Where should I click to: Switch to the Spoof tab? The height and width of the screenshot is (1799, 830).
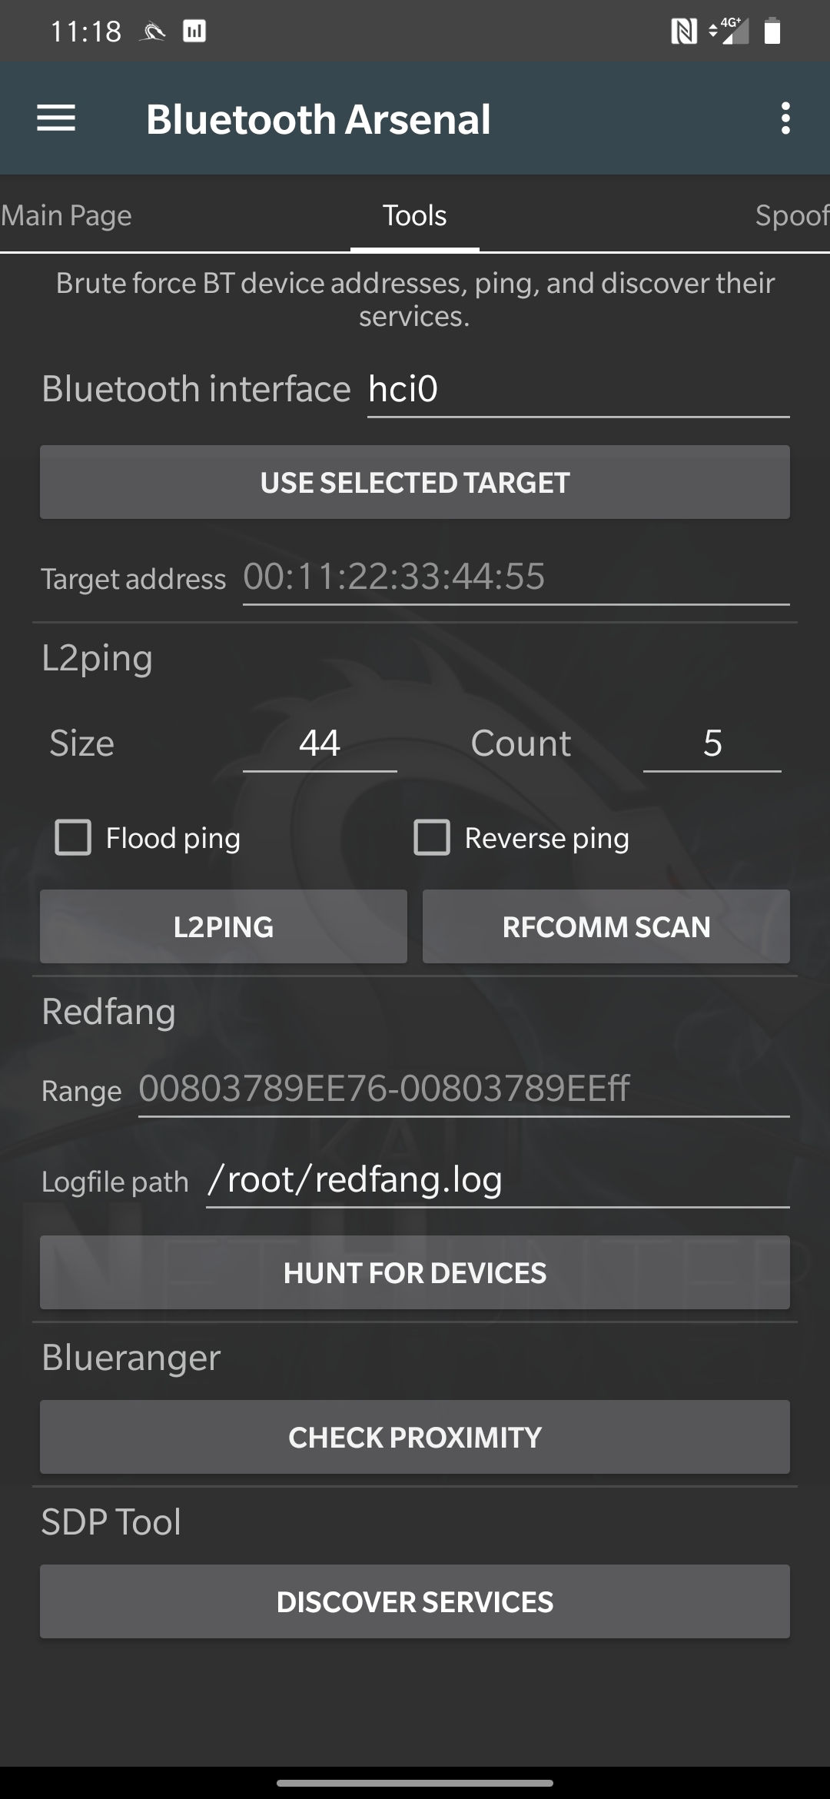pos(792,215)
